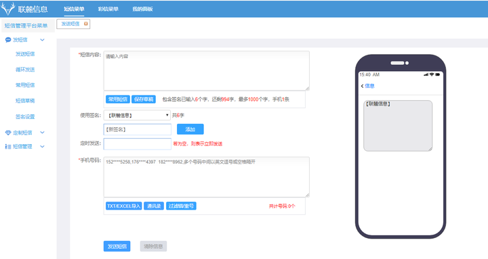
Task: Expand the 定制短信 menu chevron
Action: tap(42, 133)
